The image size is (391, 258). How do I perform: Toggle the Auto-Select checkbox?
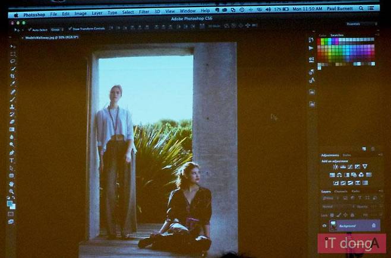click(x=30, y=28)
